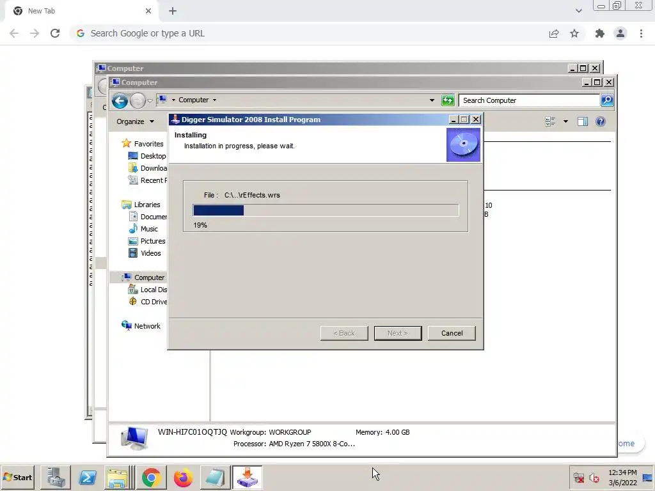The height and width of the screenshot is (491, 655).
Task: Open explorer Help icon
Action: coord(600,121)
